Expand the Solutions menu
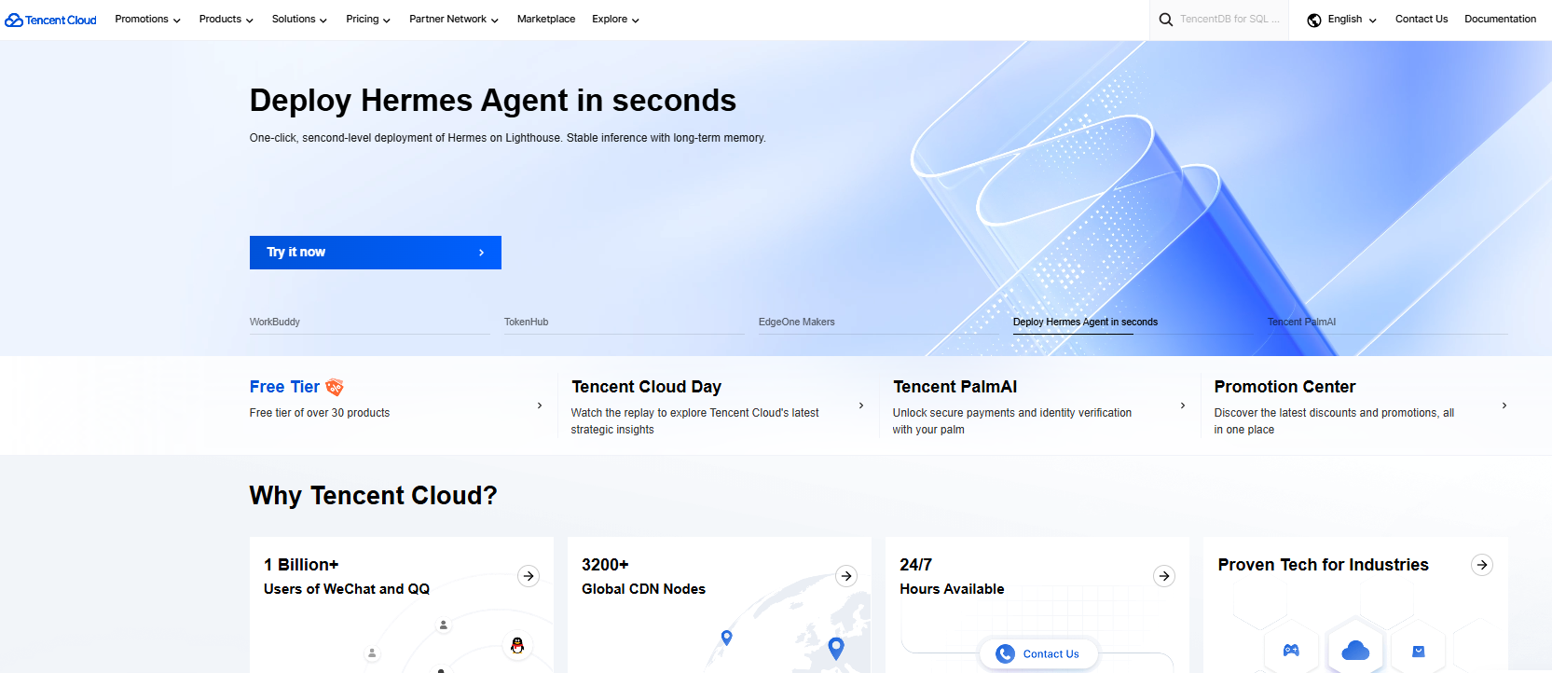This screenshot has height=673, width=1552. click(x=299, y=20)
